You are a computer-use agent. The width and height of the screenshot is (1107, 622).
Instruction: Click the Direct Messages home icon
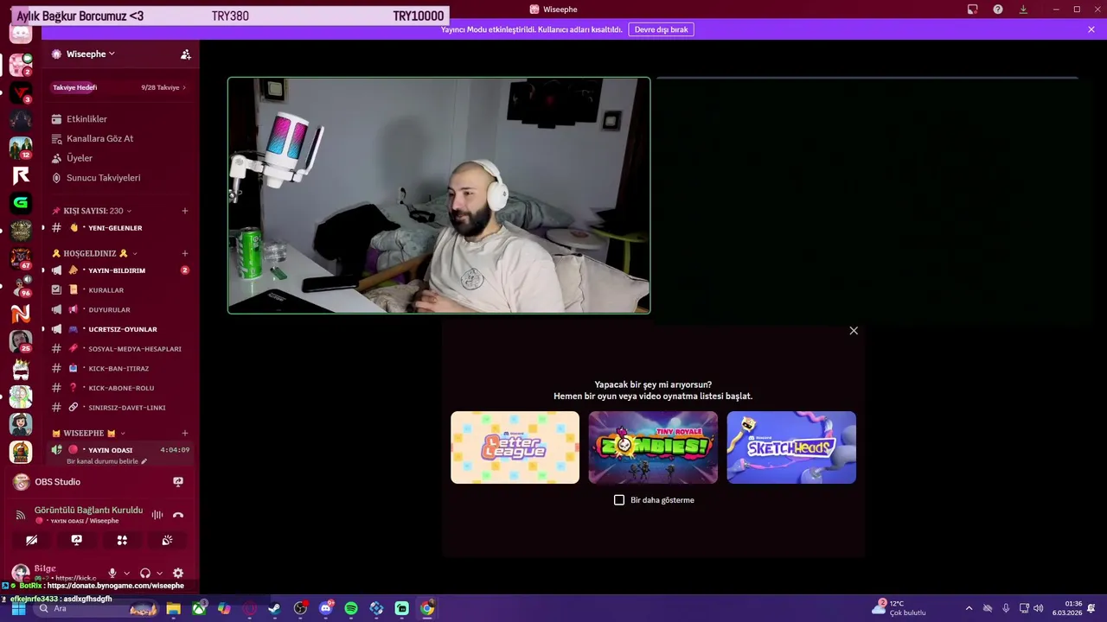[x=21, y=33]
